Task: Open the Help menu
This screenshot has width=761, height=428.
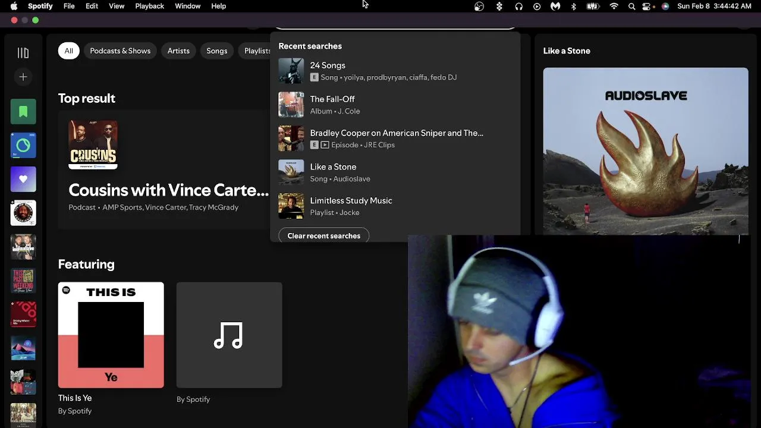Action: [x=218, y=6]
